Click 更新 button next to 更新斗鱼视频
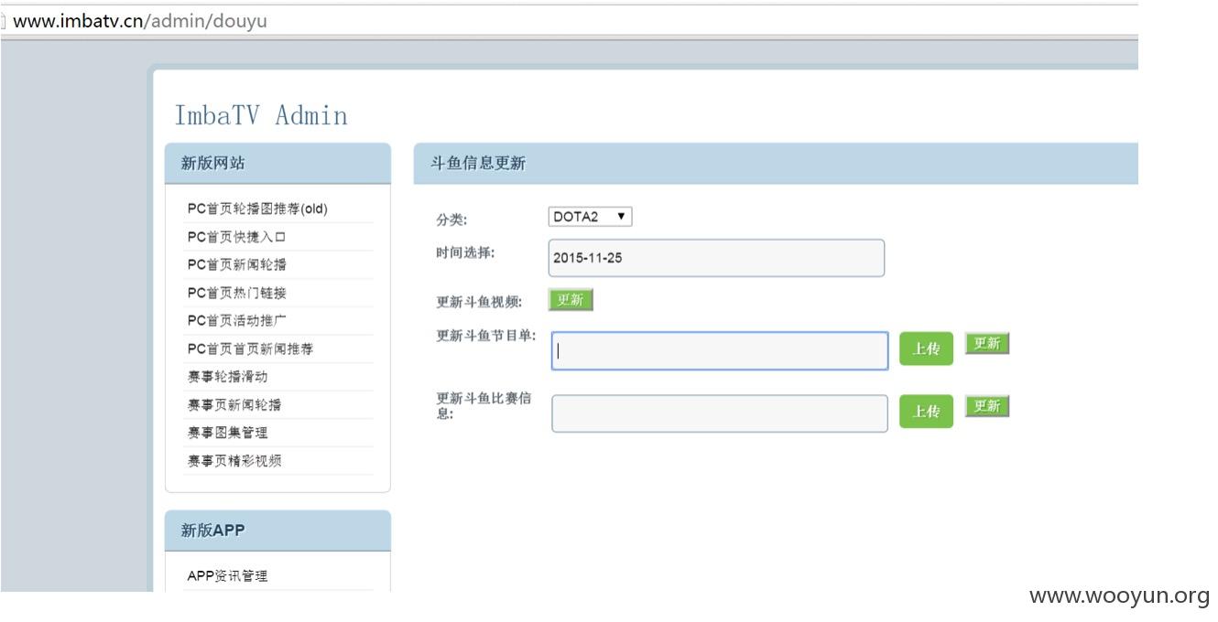Viewport: 1218px width, 622px height. click(x=571, y=300)
